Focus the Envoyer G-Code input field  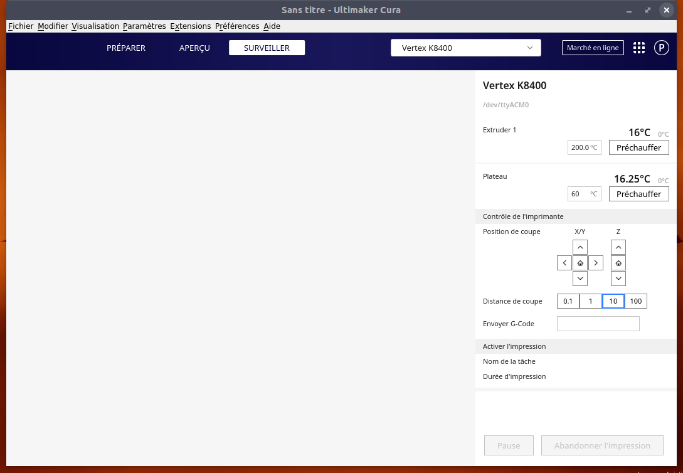[x=598, y=324]
